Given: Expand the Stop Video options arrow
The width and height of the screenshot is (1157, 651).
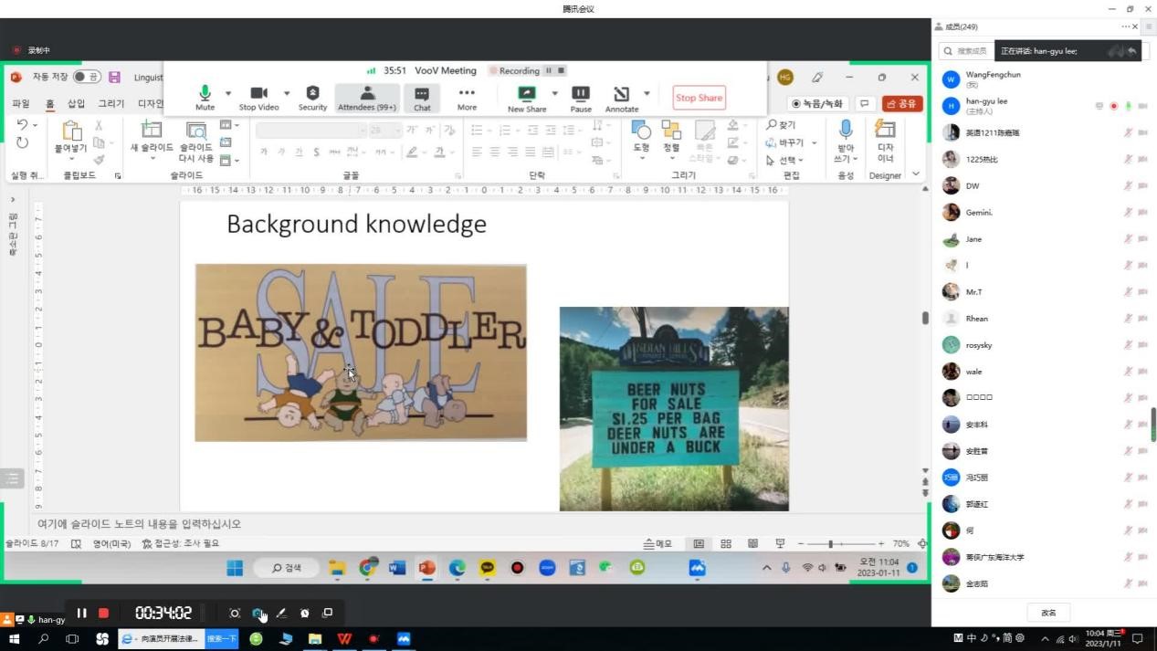Looking at the screenshot, I should (287, 93).
